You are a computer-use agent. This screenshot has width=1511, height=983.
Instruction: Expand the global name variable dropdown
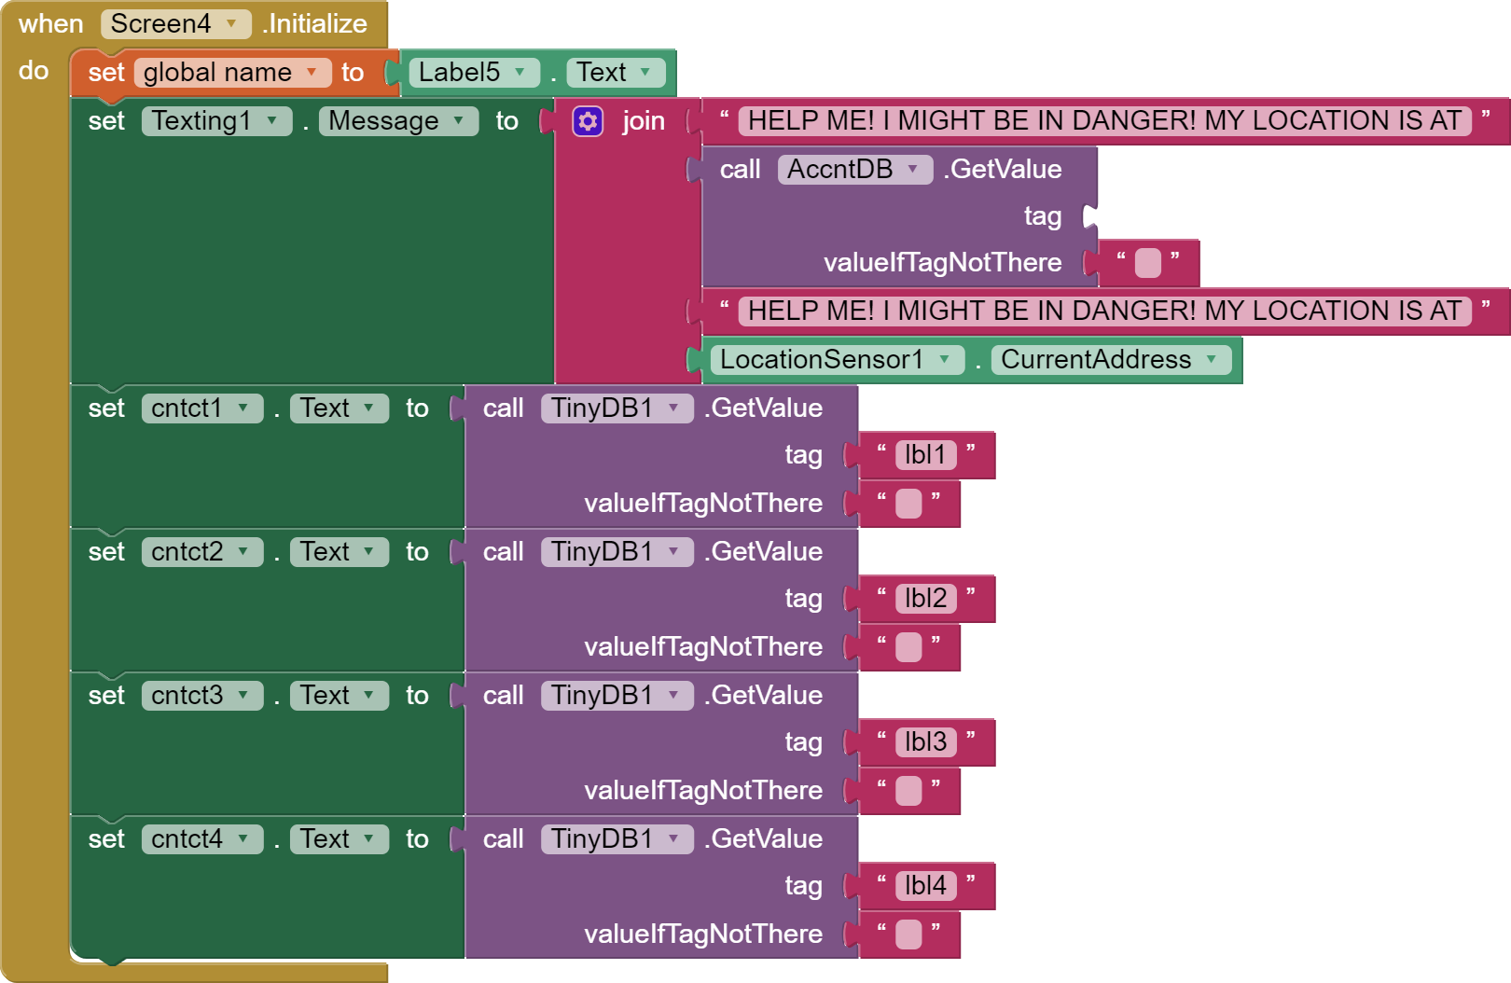pyautogui.click(x=232, y=73)
